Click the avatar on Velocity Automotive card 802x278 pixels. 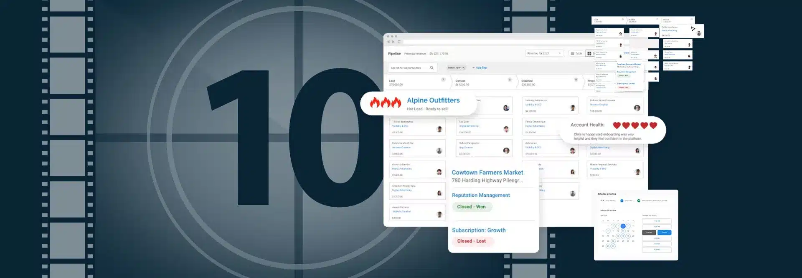click(x=572, y=108)
